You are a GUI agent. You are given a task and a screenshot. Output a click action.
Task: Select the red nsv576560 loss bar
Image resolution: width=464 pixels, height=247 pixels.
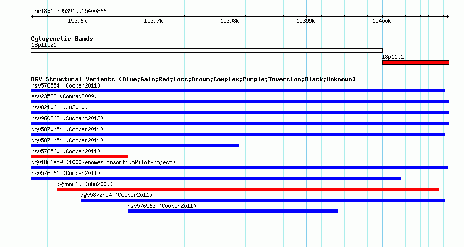(79, 156)
